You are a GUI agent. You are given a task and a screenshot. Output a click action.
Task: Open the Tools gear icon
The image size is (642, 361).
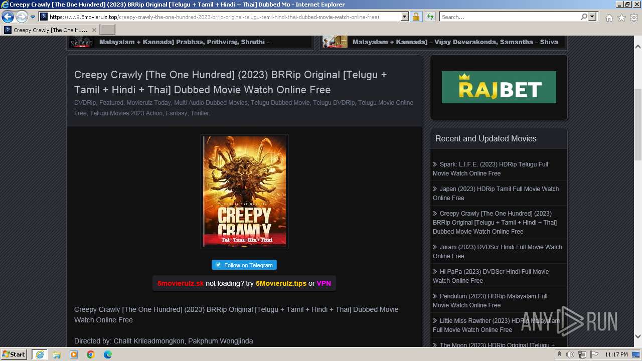point(634,18)
